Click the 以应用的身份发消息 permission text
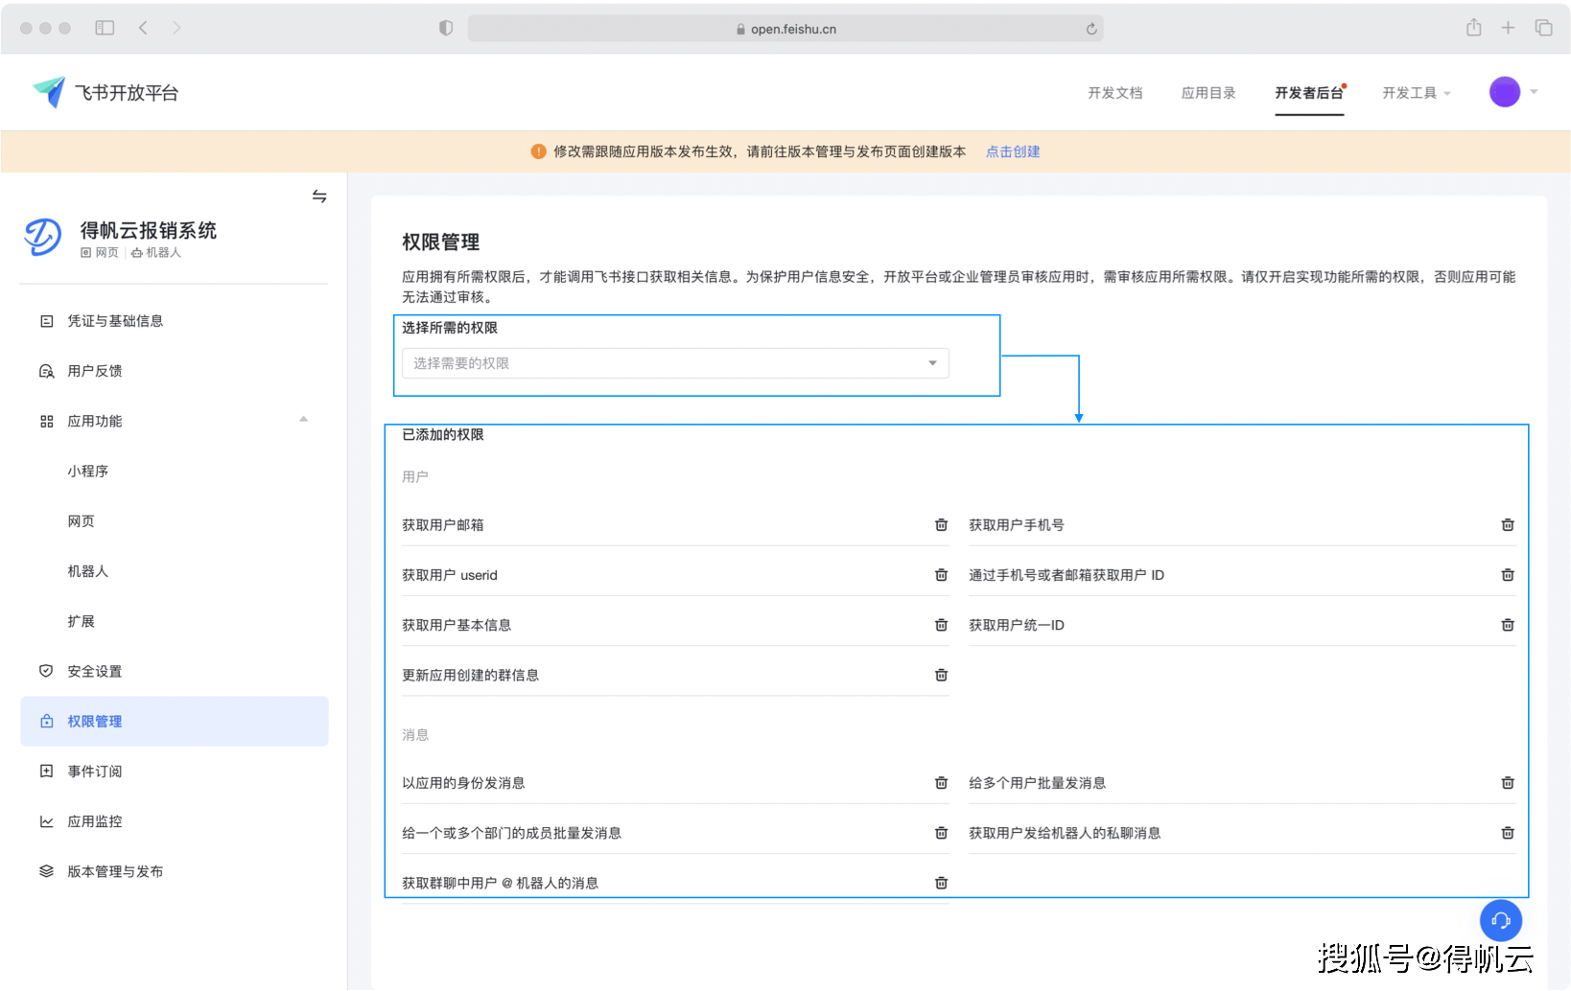This screenshot has width=1571, height=991. [x=463, y=783]
